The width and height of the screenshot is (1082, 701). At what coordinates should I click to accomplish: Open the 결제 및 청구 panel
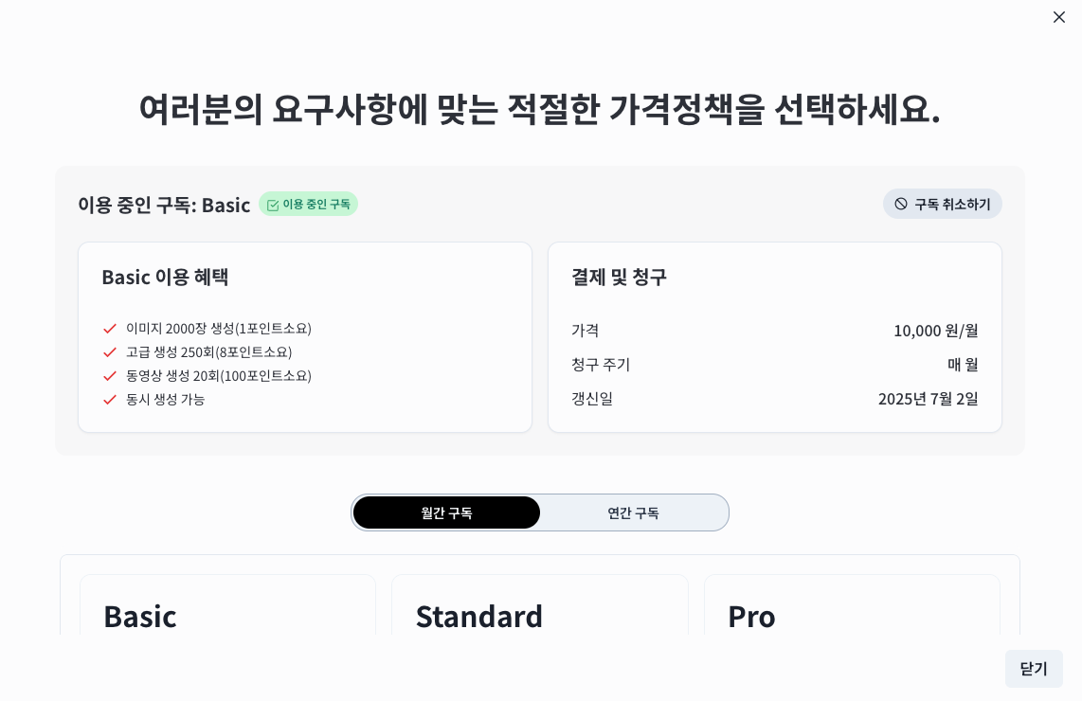[774, 336]
